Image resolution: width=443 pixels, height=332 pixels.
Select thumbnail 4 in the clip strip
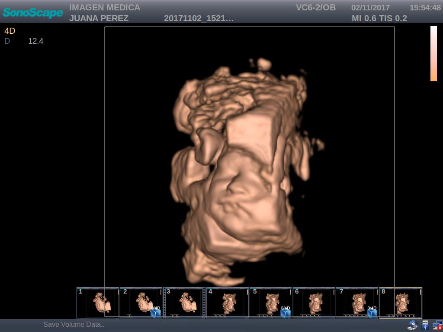pyautogui.click(x=227, y=303)
